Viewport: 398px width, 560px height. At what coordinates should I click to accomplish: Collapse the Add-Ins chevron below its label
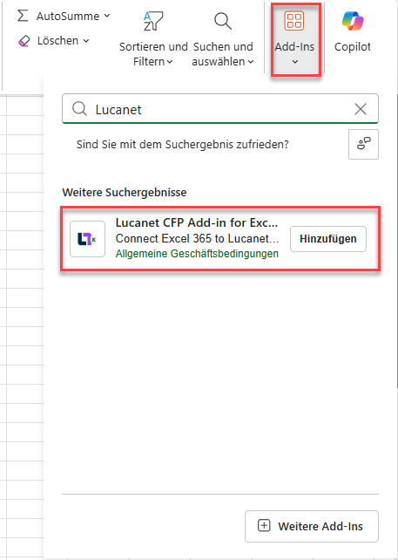click(294, 62)
